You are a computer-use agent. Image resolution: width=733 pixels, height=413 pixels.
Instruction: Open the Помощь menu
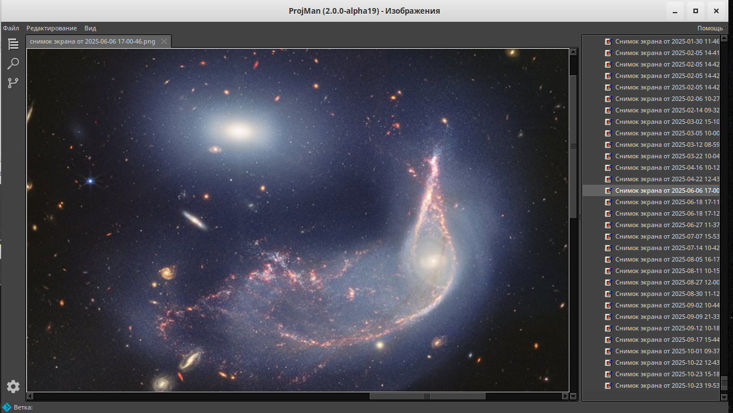(709, 28)
